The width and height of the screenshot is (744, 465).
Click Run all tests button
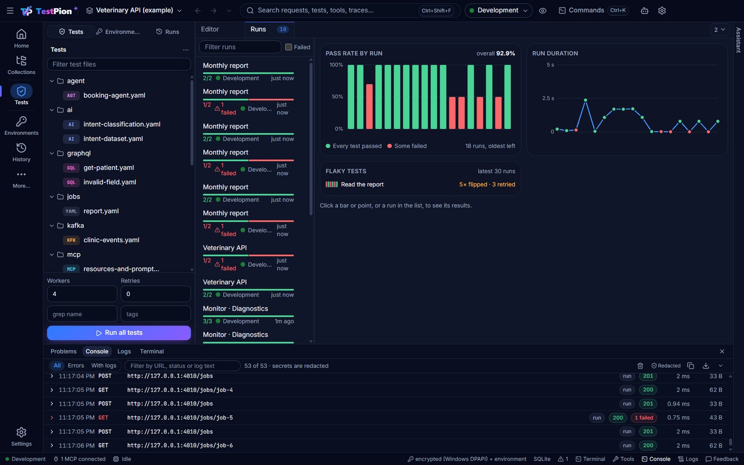pyautogui.click(x=119, y=333)
